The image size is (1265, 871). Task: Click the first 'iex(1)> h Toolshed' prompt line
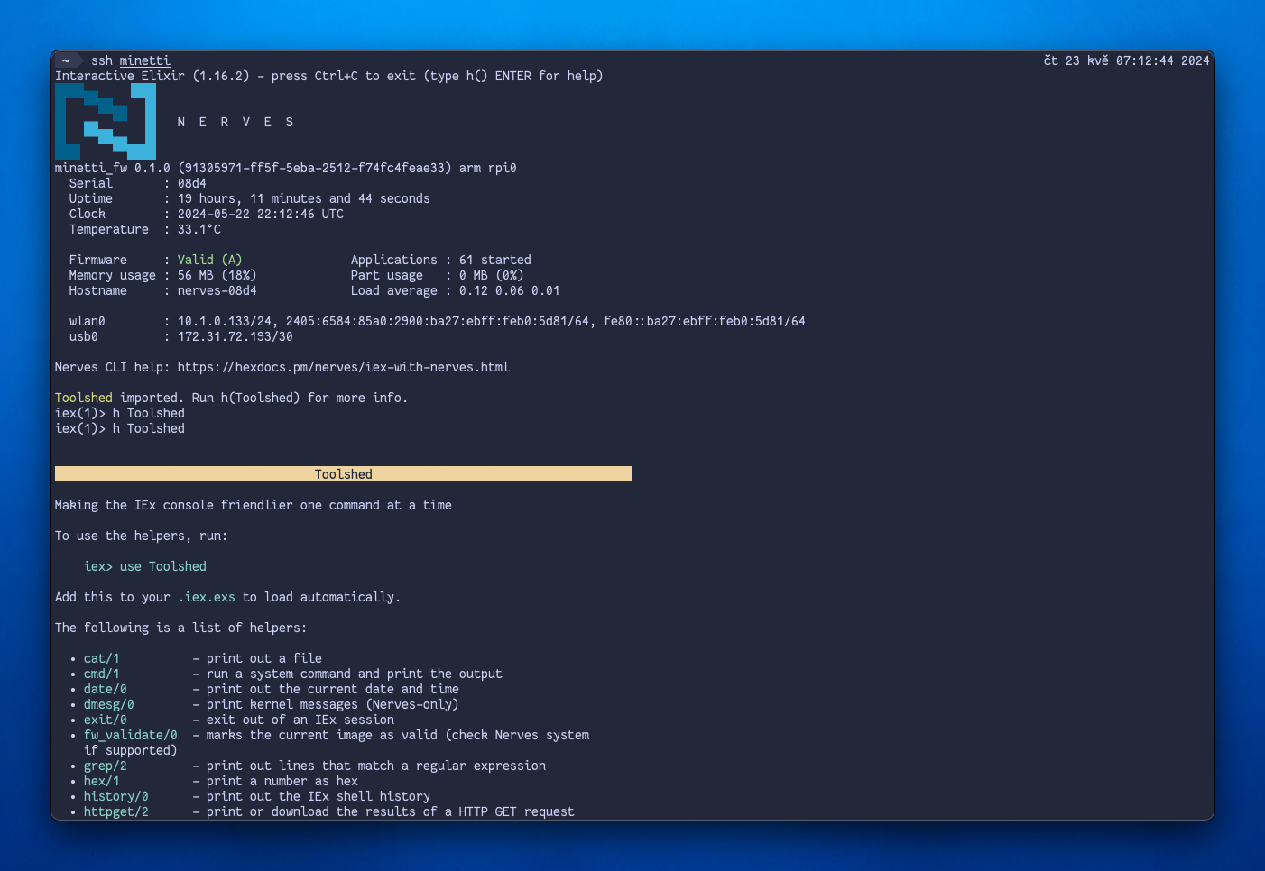[120, 413]
